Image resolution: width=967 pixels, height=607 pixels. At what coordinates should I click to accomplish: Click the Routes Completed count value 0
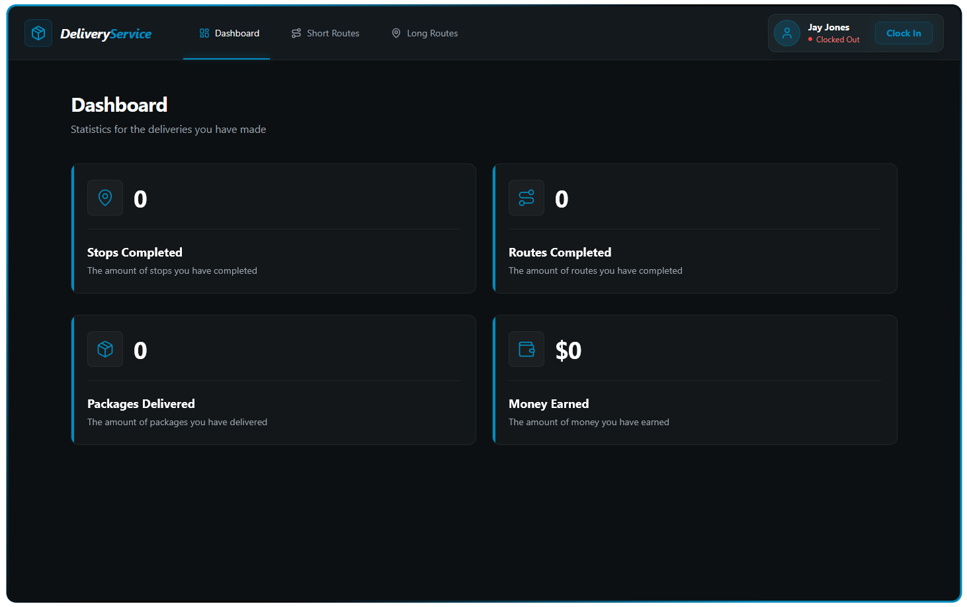pos(562,199)
